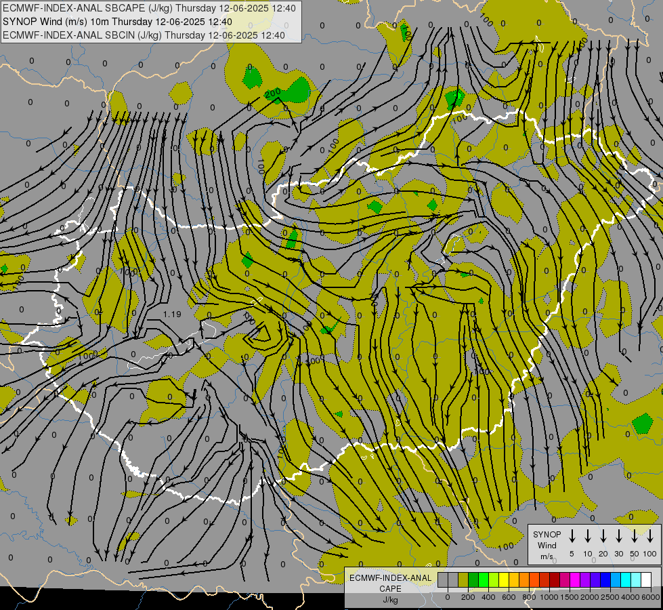Viewport: 663px width, 610px height.
Task: Pick the pale cyan swatch beside white
Action: click(635, 579)
